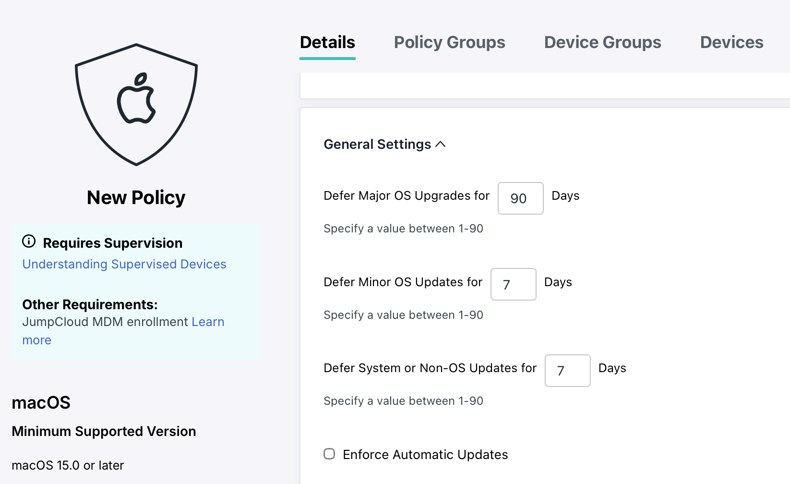
Task: Open the Device Groups tab
Action: (x=602, y=42)
